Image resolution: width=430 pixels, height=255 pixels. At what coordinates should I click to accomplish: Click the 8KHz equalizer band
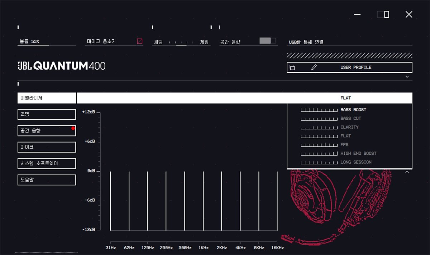point(259,201)
